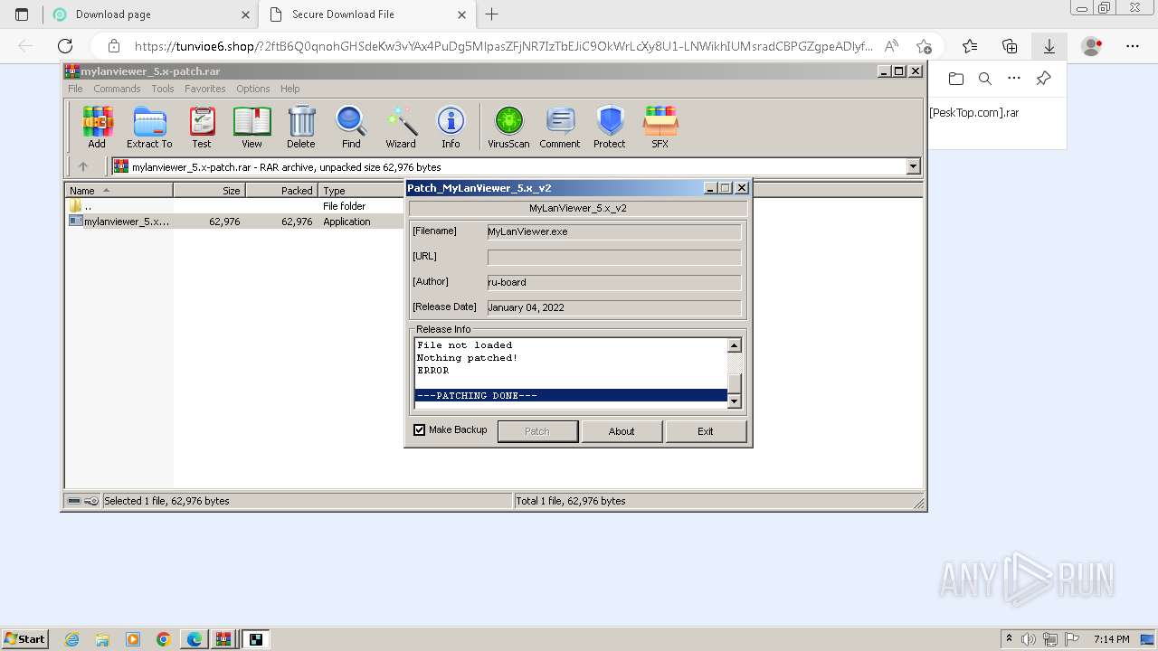This screenshot has width=1158, height=651.
Task: Open the Tools menu
Action: pos(163,89)
